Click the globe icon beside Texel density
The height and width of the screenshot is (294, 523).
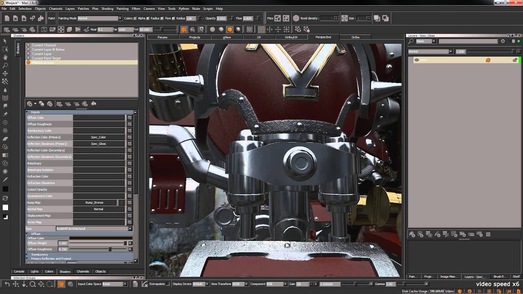296,18
